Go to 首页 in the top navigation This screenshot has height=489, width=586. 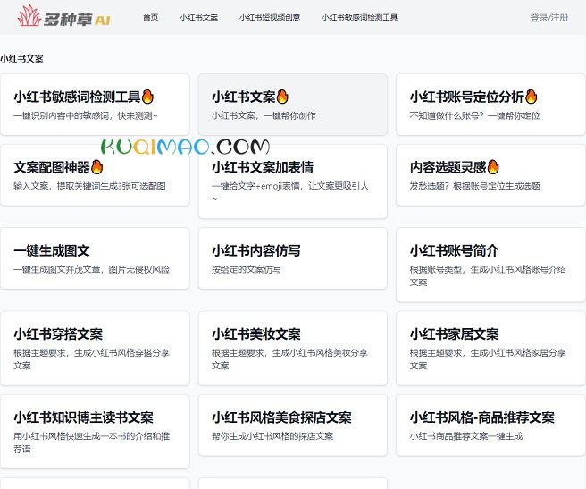click(151, 17)
